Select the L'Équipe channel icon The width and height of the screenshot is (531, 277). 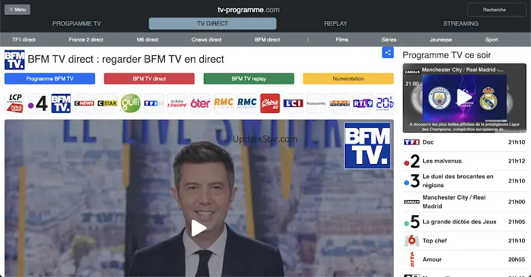coord(177,103)
